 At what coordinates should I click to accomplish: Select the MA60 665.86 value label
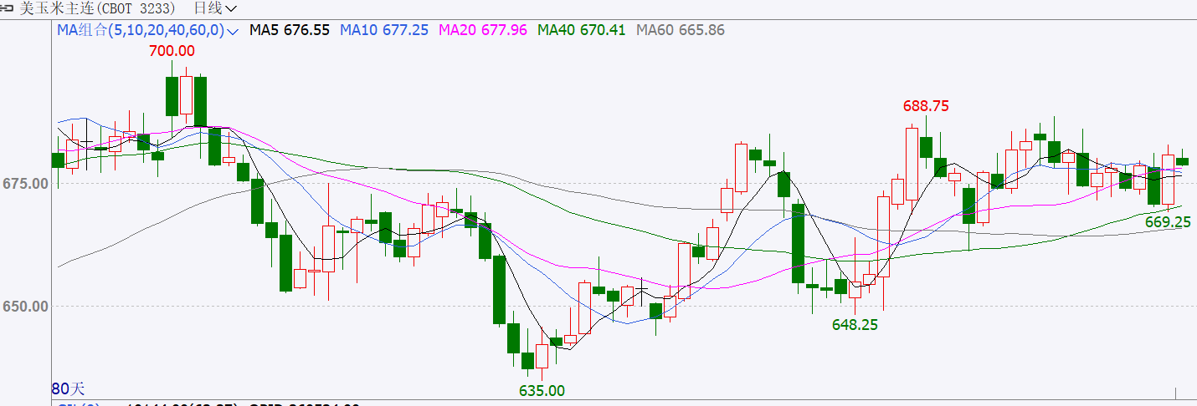(x=681, y=30)
